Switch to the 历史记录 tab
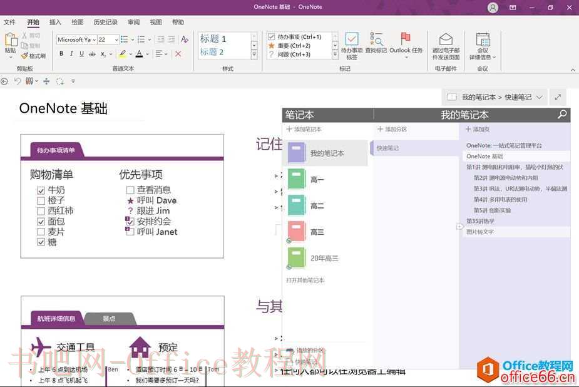 pyautogui.click(x=106, y=22)
